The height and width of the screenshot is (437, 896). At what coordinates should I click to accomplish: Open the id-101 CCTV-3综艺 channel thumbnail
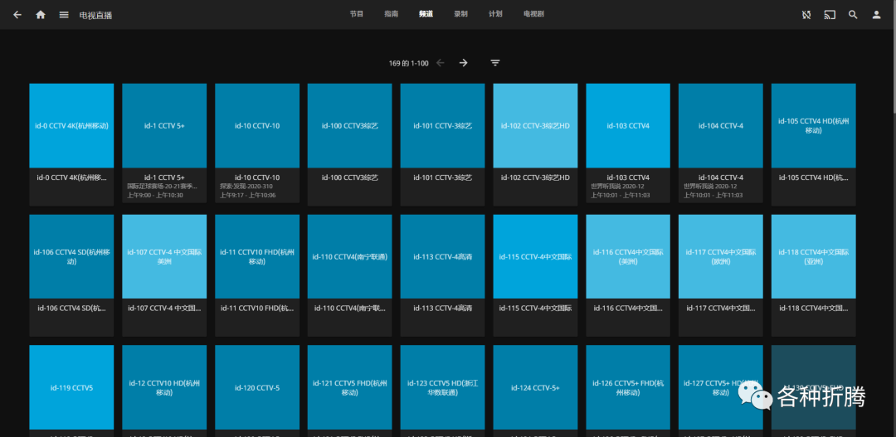tap(443, 126)
